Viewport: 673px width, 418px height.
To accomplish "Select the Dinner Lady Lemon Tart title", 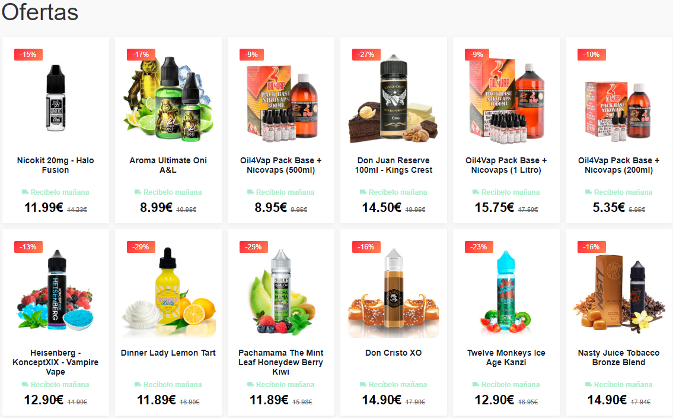I will 168,353.
